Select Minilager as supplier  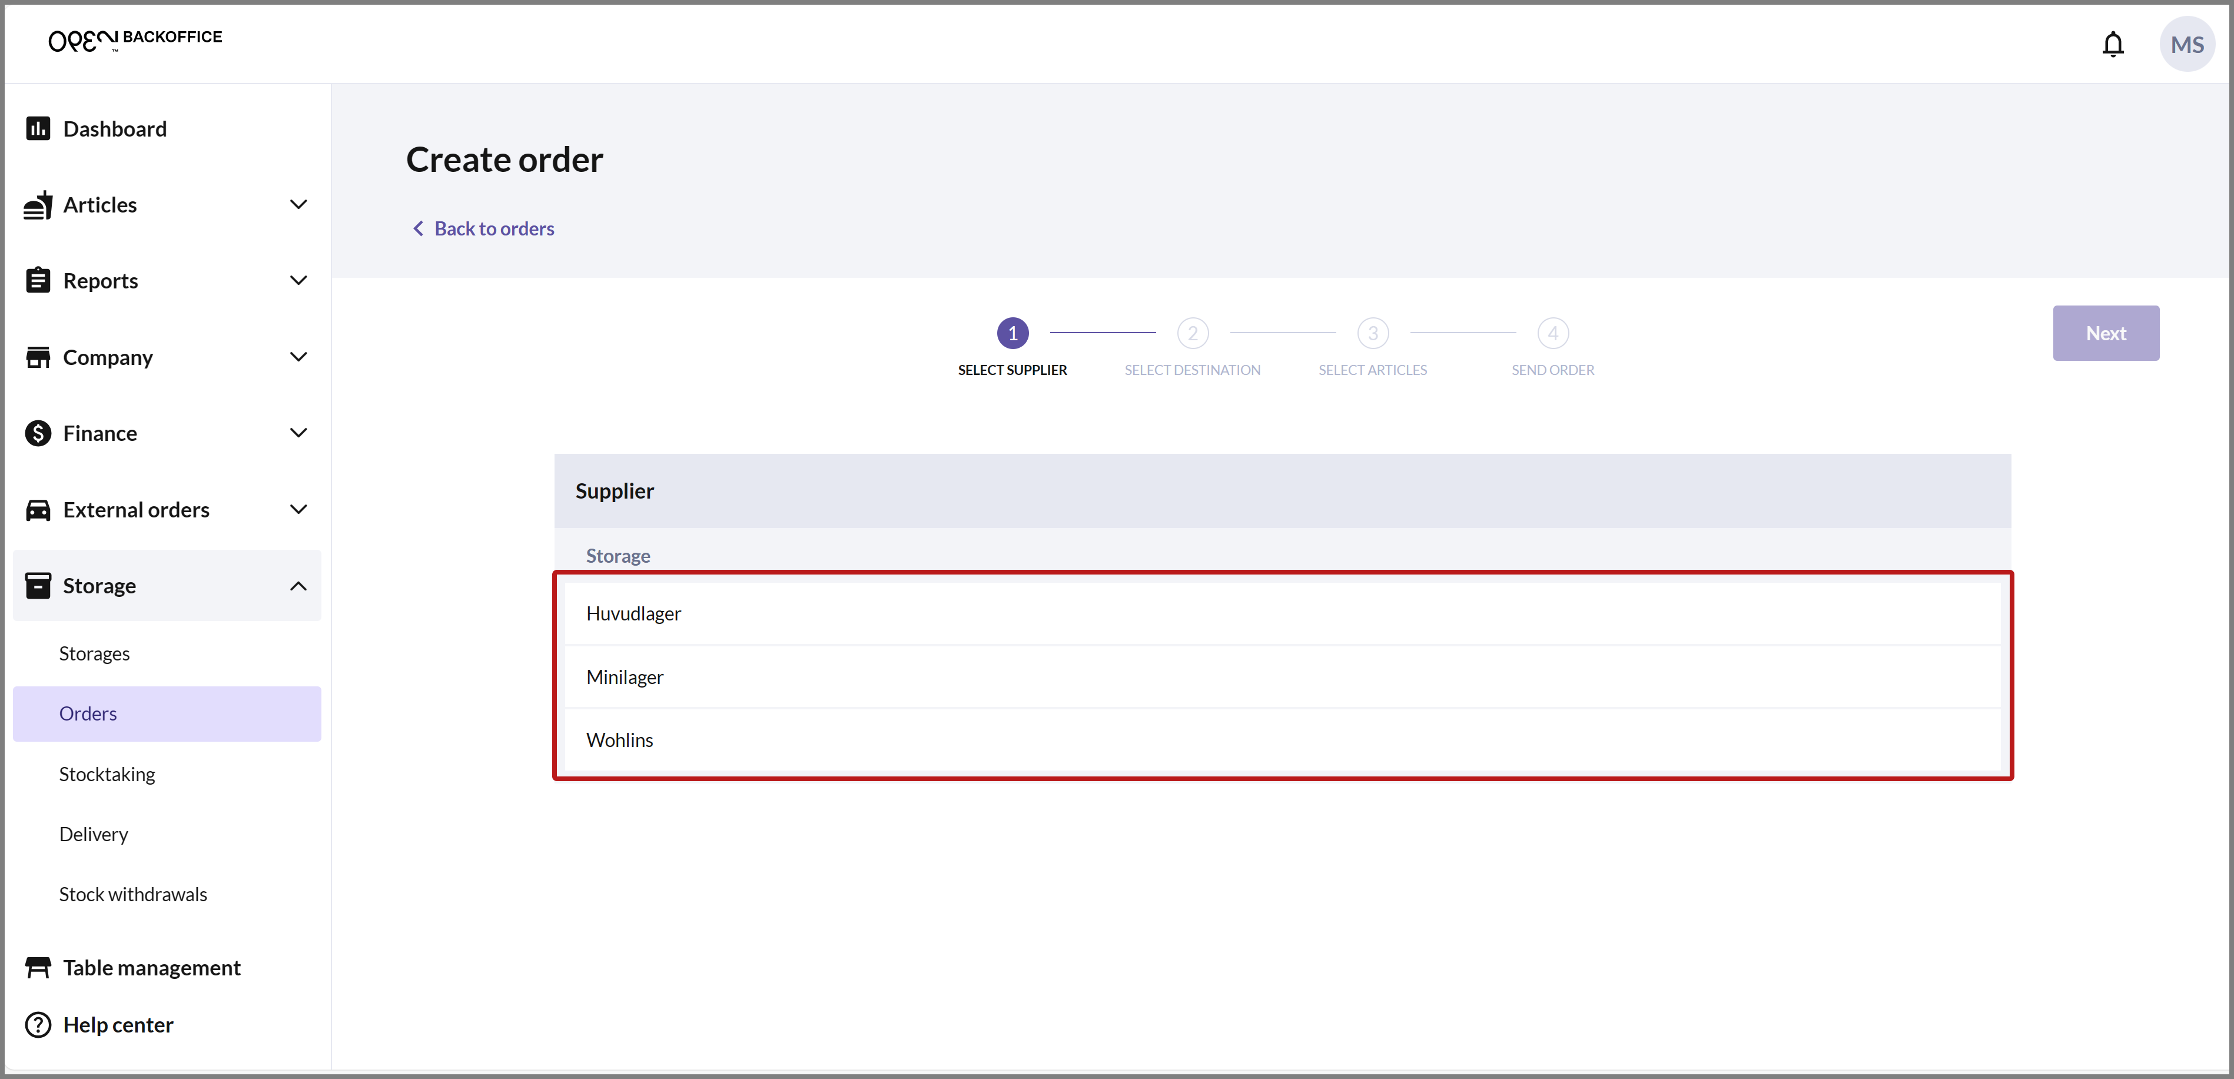tap(1282, 676)
